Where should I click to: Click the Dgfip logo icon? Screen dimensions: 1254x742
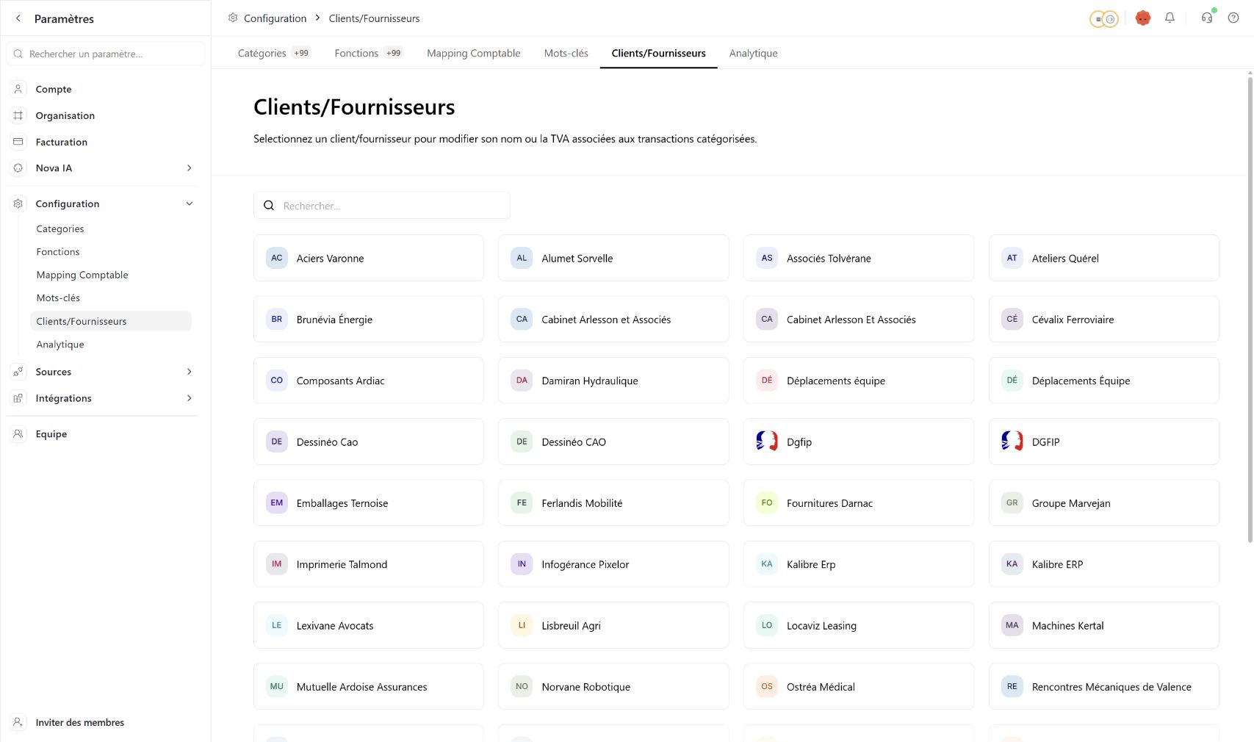pyautogui.click(x=767, y=442)
